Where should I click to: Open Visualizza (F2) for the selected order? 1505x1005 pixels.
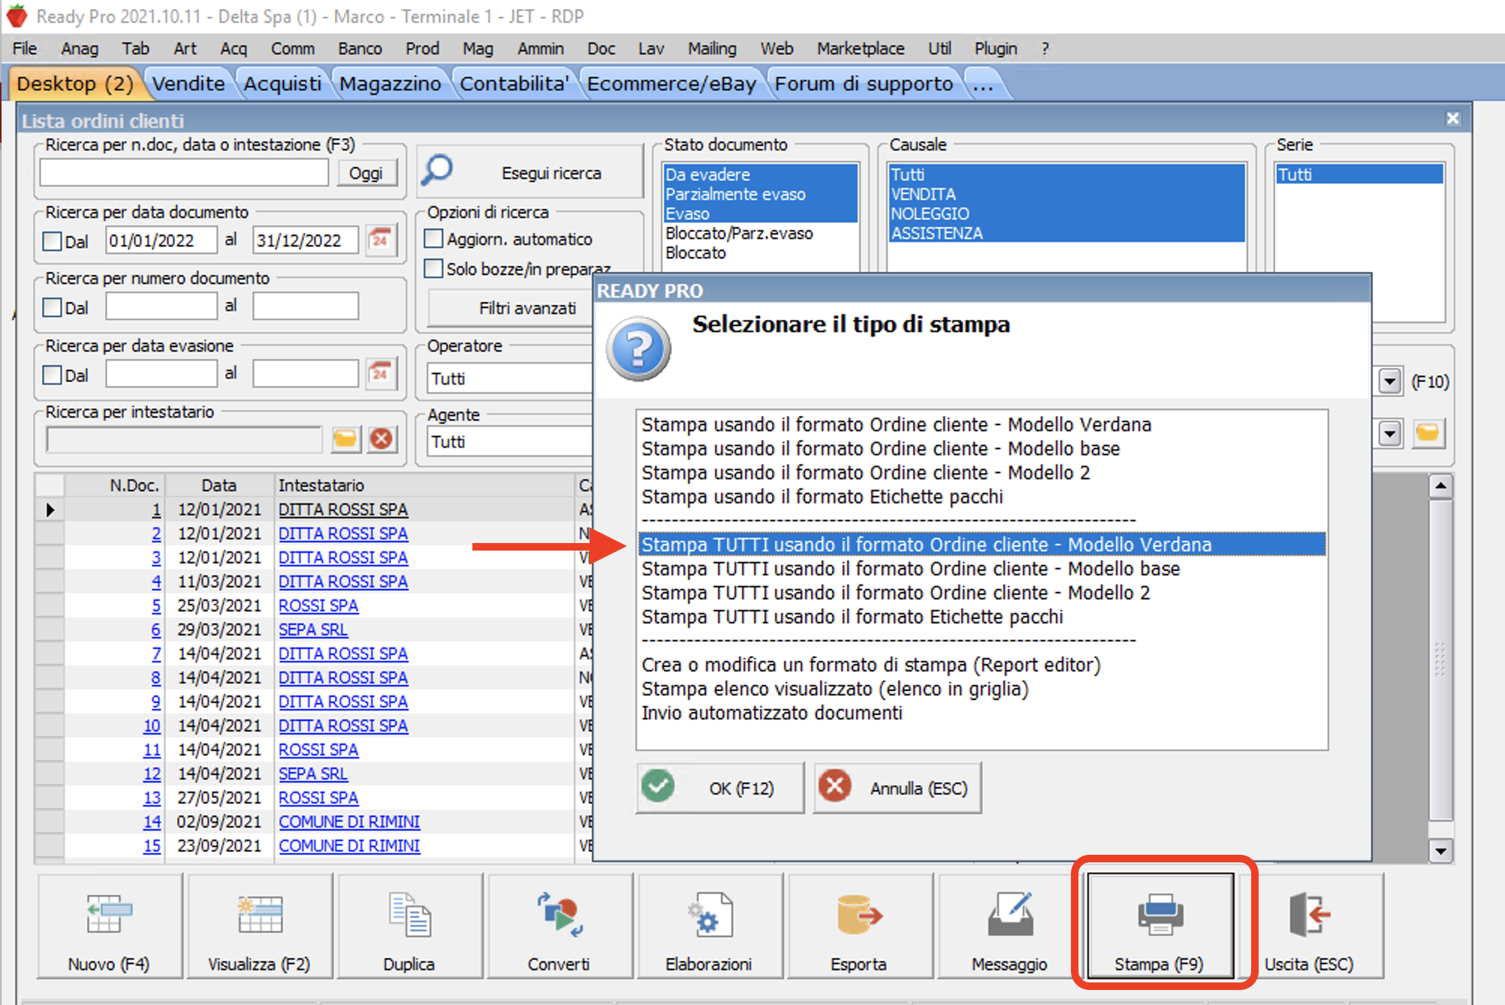tap(259, 926)
